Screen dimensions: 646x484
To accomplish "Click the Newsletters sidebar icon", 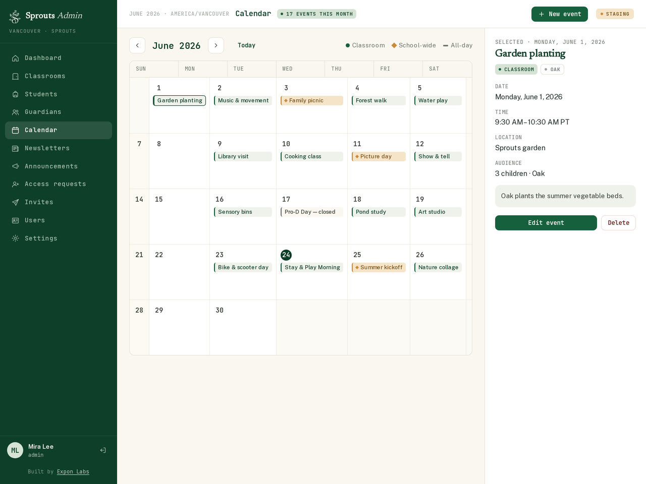I will 16,148.
